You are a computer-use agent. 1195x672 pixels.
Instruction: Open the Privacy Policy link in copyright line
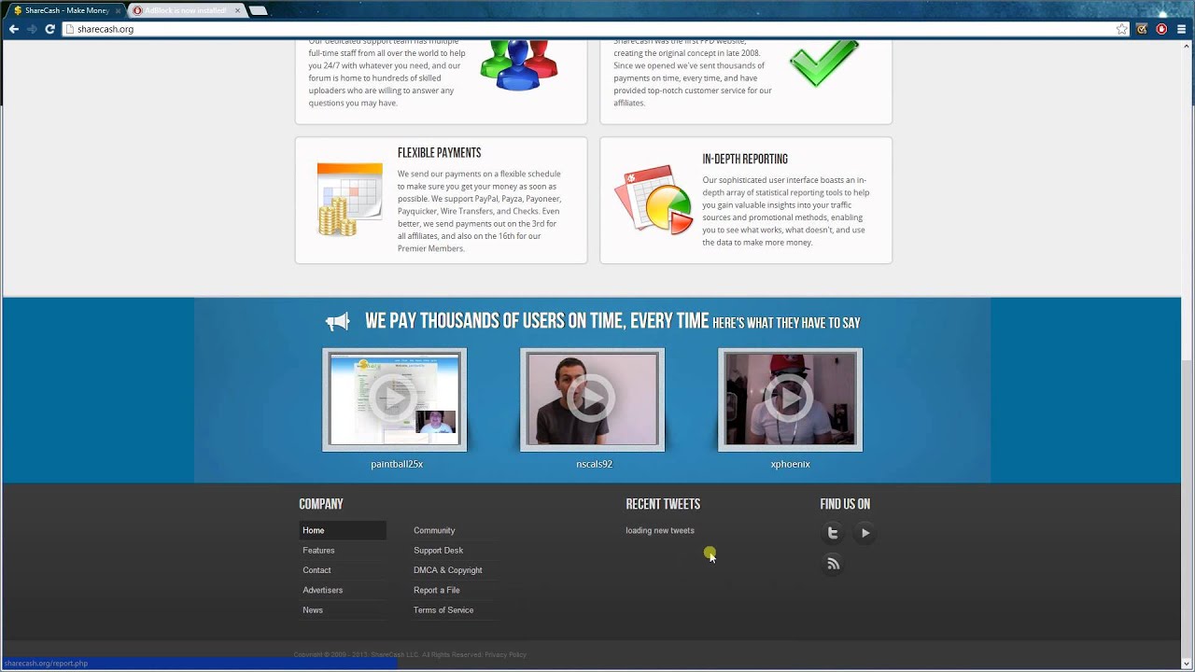pyautogui.click(x=505, y=654)
